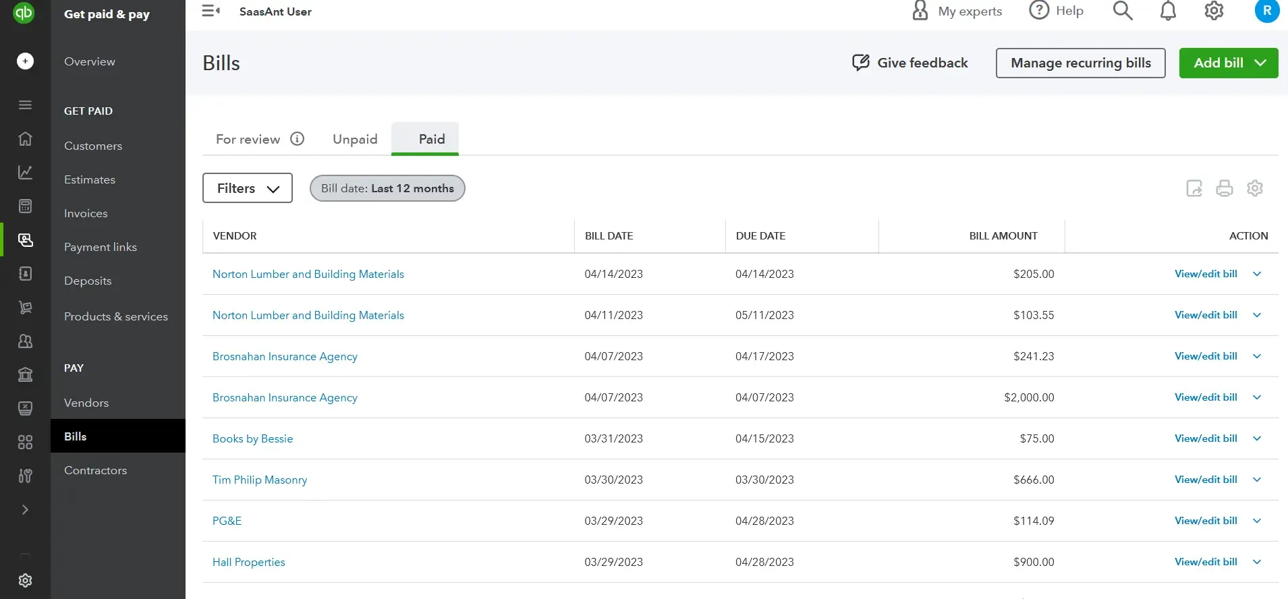This screenshot has height=599, width=1288.
Task: Open the Books by Bessie vendor link
Action: click(252, 438)
